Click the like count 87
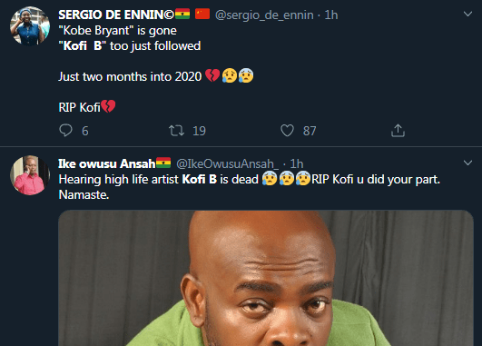Image resolution: width=482 pixels, height=346 pixels. pyautogui.click(x=310, y=131)
